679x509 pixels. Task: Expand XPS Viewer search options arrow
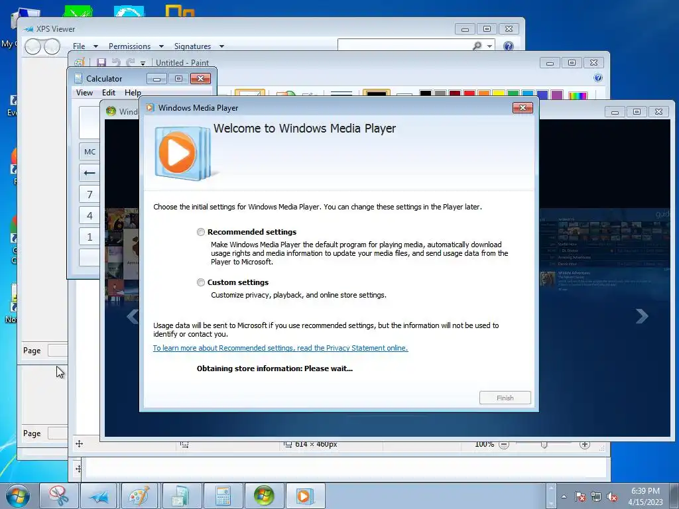490,46
